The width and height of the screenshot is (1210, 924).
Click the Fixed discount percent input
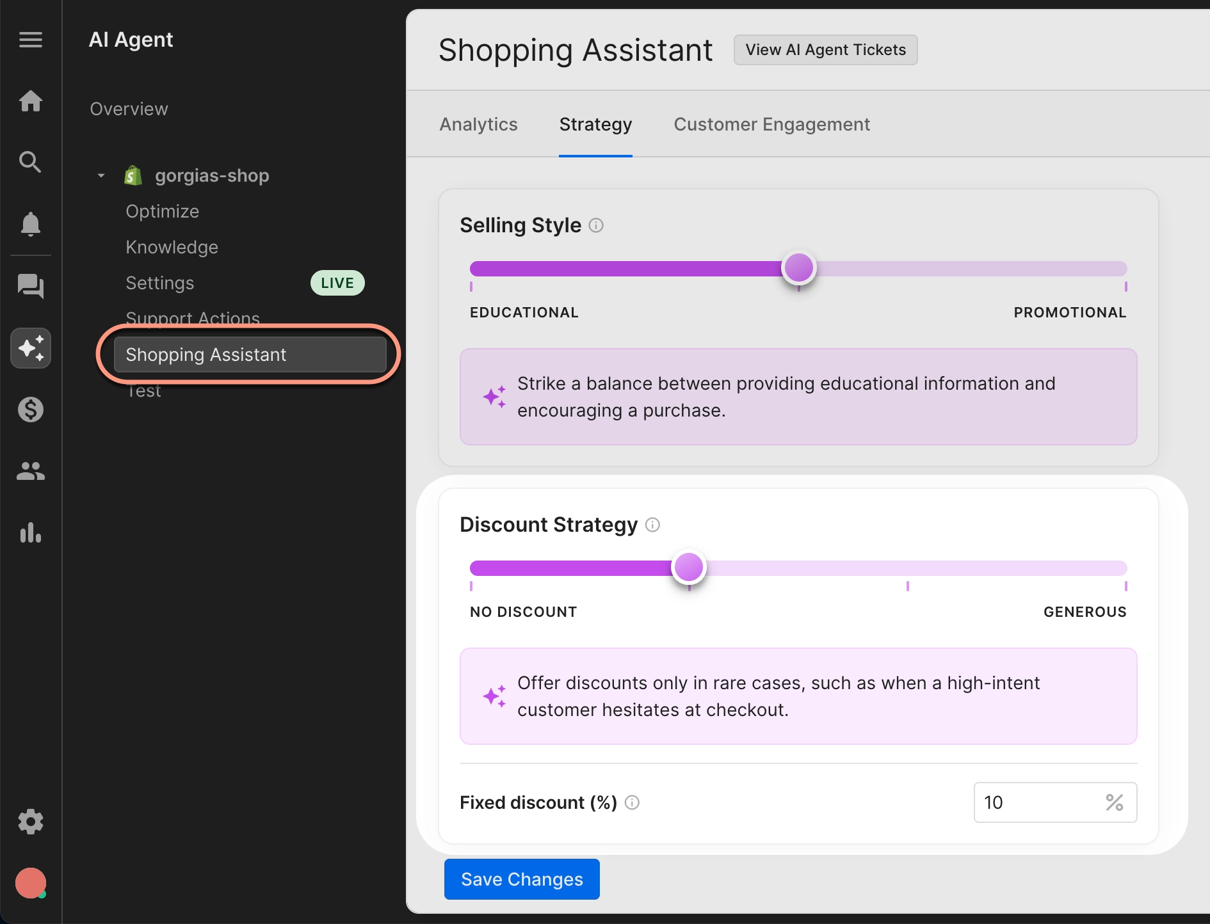[x=1055, y=802]
